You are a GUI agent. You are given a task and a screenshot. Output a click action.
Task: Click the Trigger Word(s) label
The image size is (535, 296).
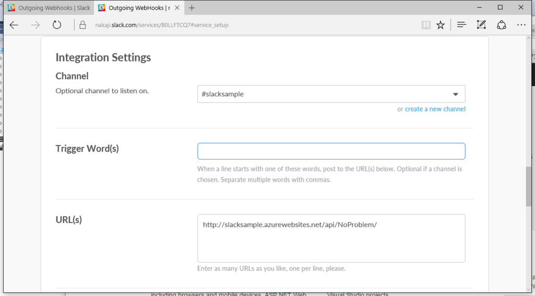pos(87,149)
